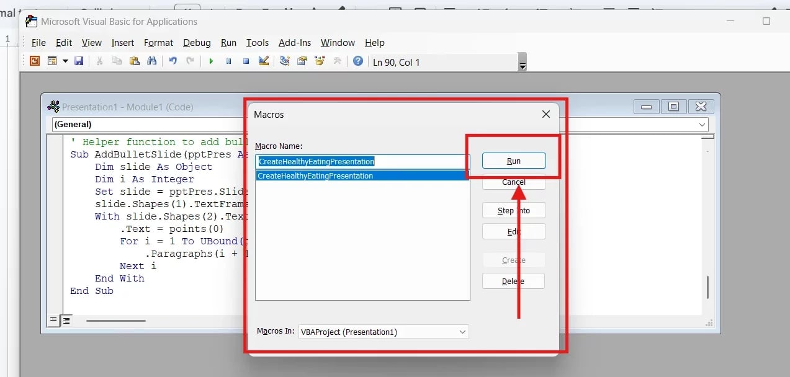
Task: Toggle Design Mode on the toolbar
Action: tap(263, 61)
